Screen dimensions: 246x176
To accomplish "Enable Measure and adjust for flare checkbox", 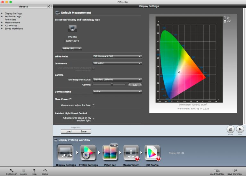I will (94, 105).
